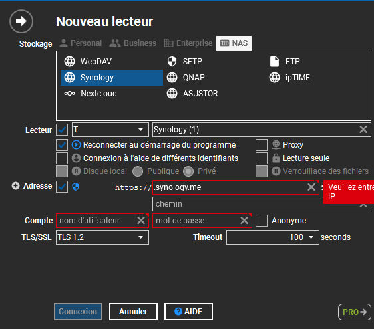Click the Disque local icon
This screenshot has height=329, width=374.
tap(76, 171)
